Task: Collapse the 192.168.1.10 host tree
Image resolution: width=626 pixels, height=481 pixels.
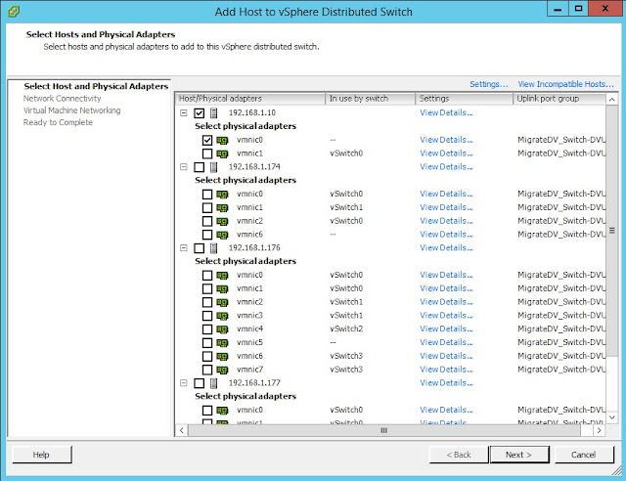Action: 184,113
